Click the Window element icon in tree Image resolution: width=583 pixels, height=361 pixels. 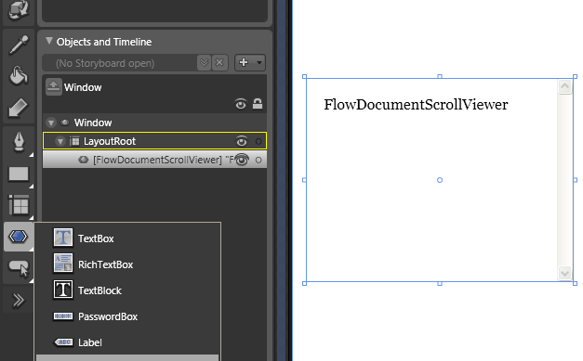point(65,122)
